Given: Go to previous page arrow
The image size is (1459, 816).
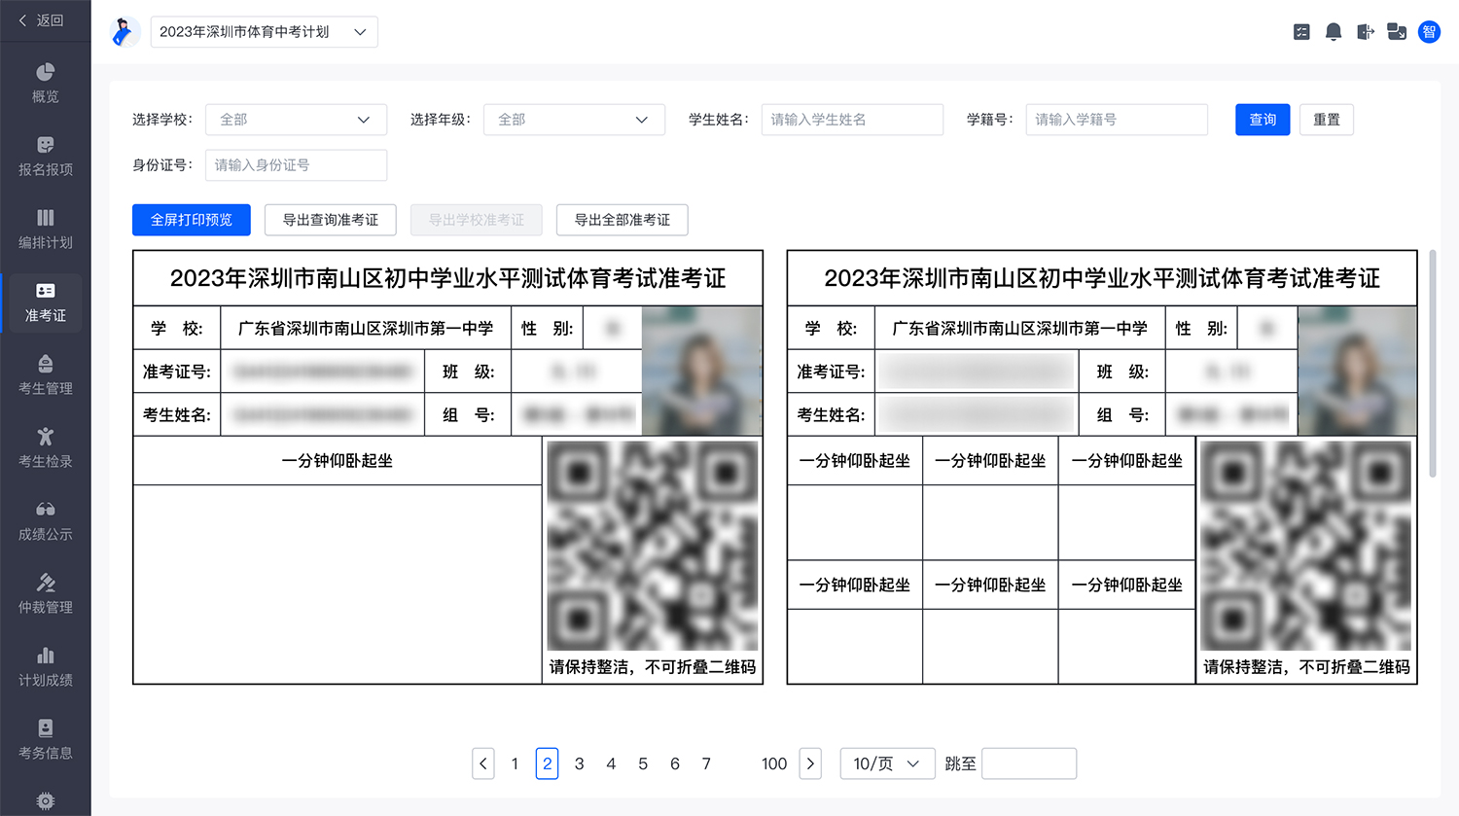Looking at the screenshot, I should (x=483, y=763).
